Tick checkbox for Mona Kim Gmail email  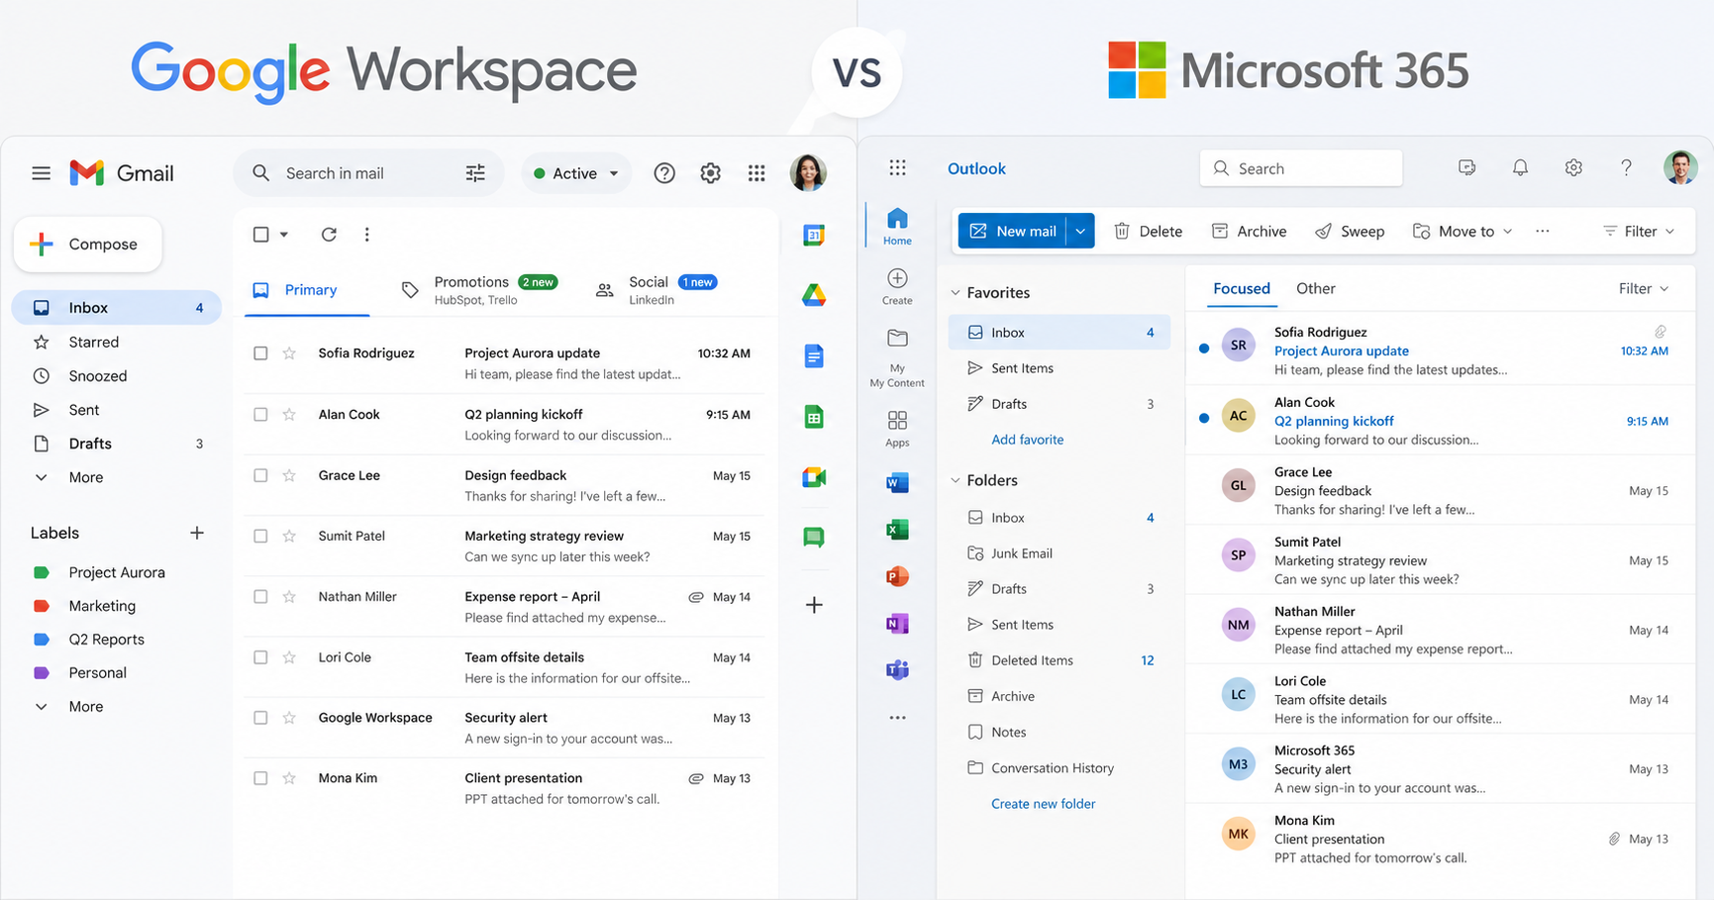tap(260, 778)
